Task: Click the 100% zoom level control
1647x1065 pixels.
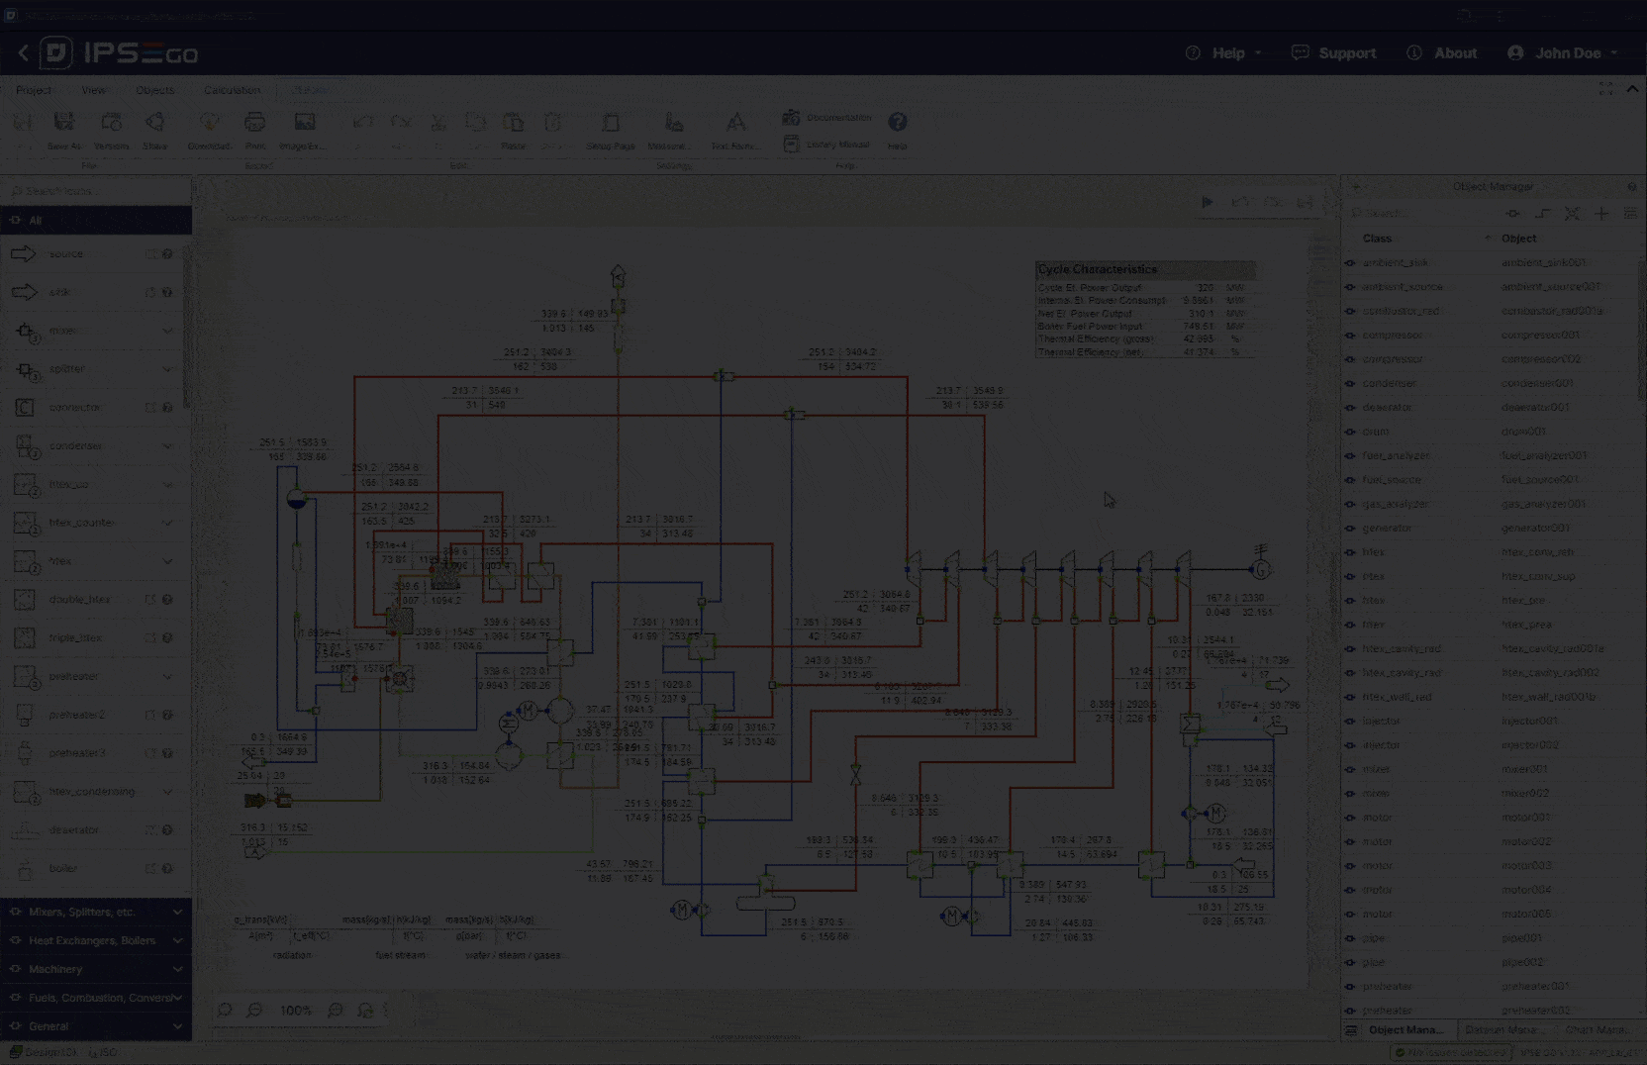Action: click(295, 1011)
